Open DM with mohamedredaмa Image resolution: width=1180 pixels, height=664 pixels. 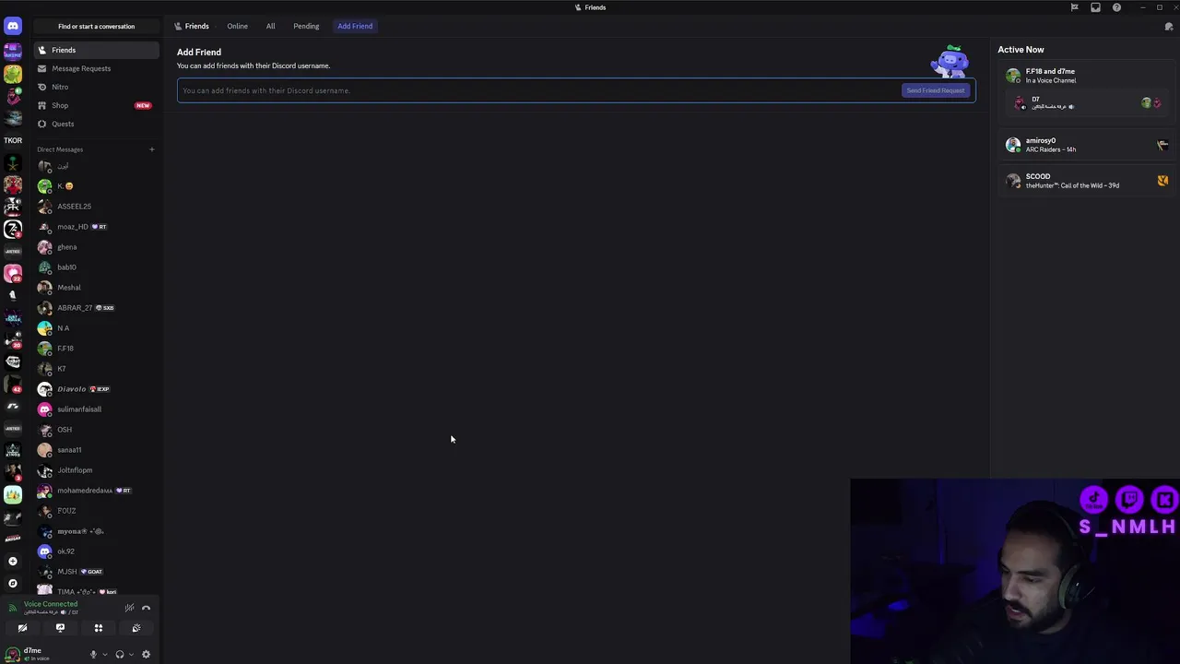click(97, 491)
